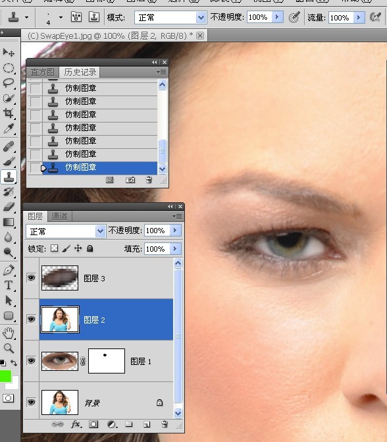The image size is (387, 442).
Task: Toggle lock transparent pixels checkbox
Action: click(54, 248)
